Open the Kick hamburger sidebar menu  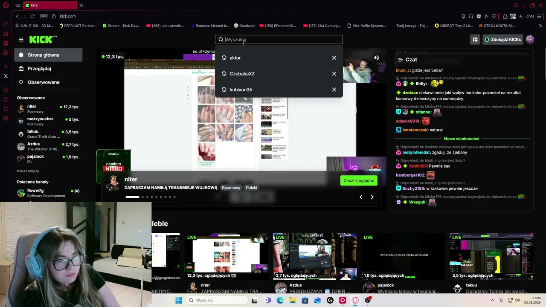[x=21, y=40]
